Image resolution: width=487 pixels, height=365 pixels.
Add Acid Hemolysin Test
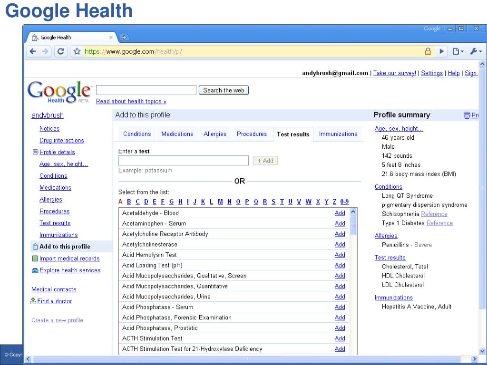click(x=340, y=255)
